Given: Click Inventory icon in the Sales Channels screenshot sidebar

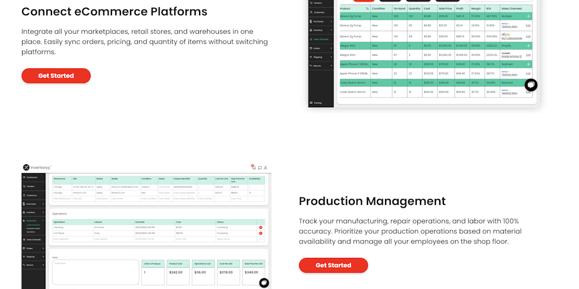Looking at the screenshot, I should click(x=311, y=30).
